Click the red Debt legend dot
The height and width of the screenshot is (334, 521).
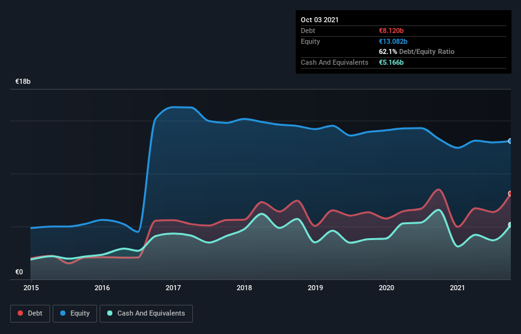(20, 313)
